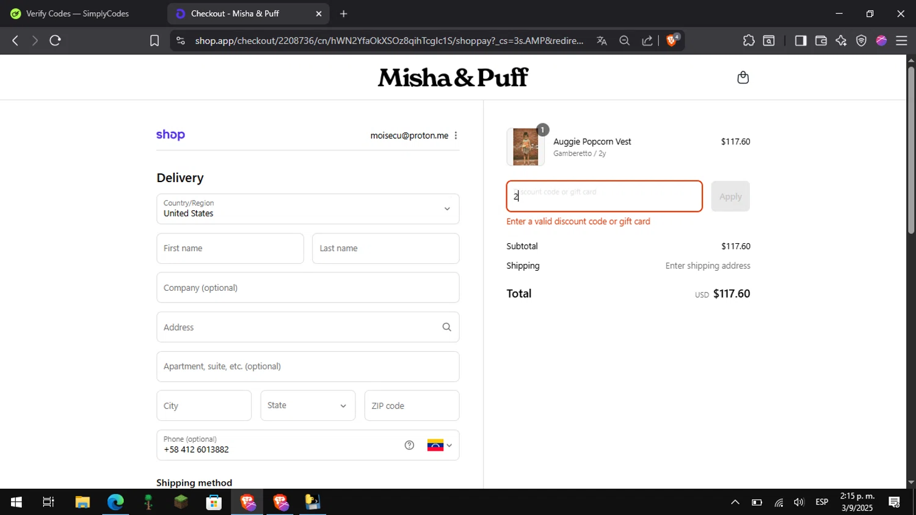This screenshot has height=515, width=916.
Task: Click the moisecu@proton.me email text
Action: tap(409, 136)
